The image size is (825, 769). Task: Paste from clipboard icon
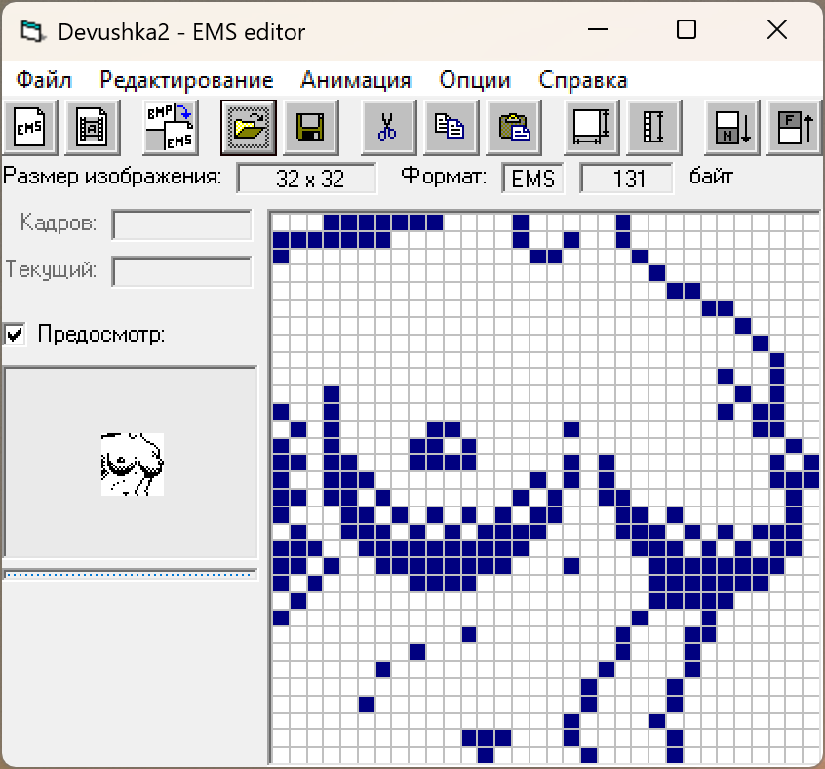[514, 128]
